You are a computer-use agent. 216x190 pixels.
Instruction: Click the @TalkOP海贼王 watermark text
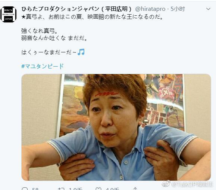[192, 184]
